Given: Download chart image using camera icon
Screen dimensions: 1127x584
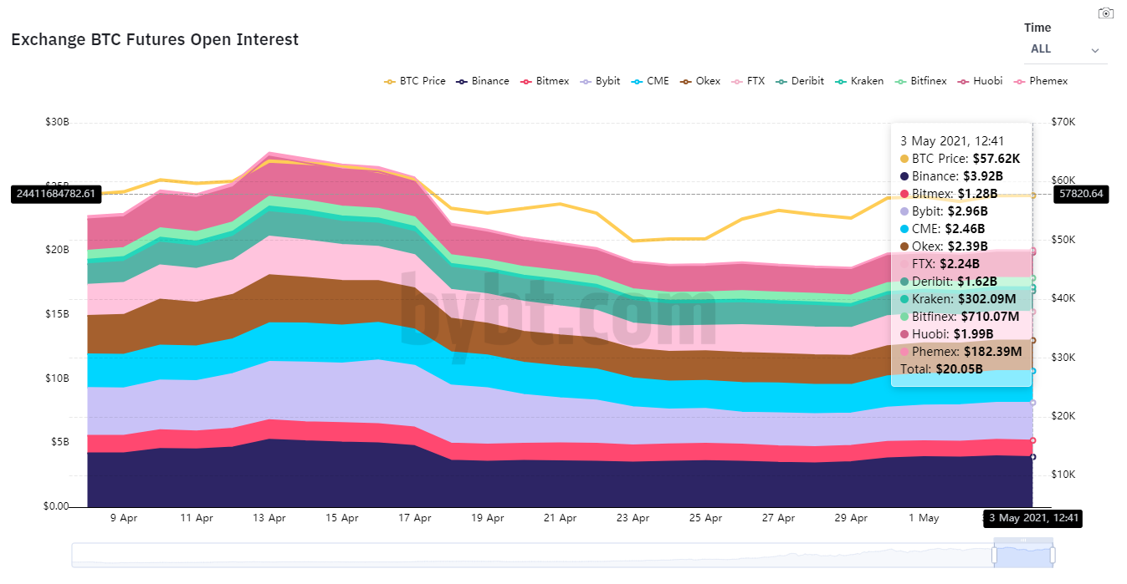Looking at the screenshot, I should pos(1106,13).
